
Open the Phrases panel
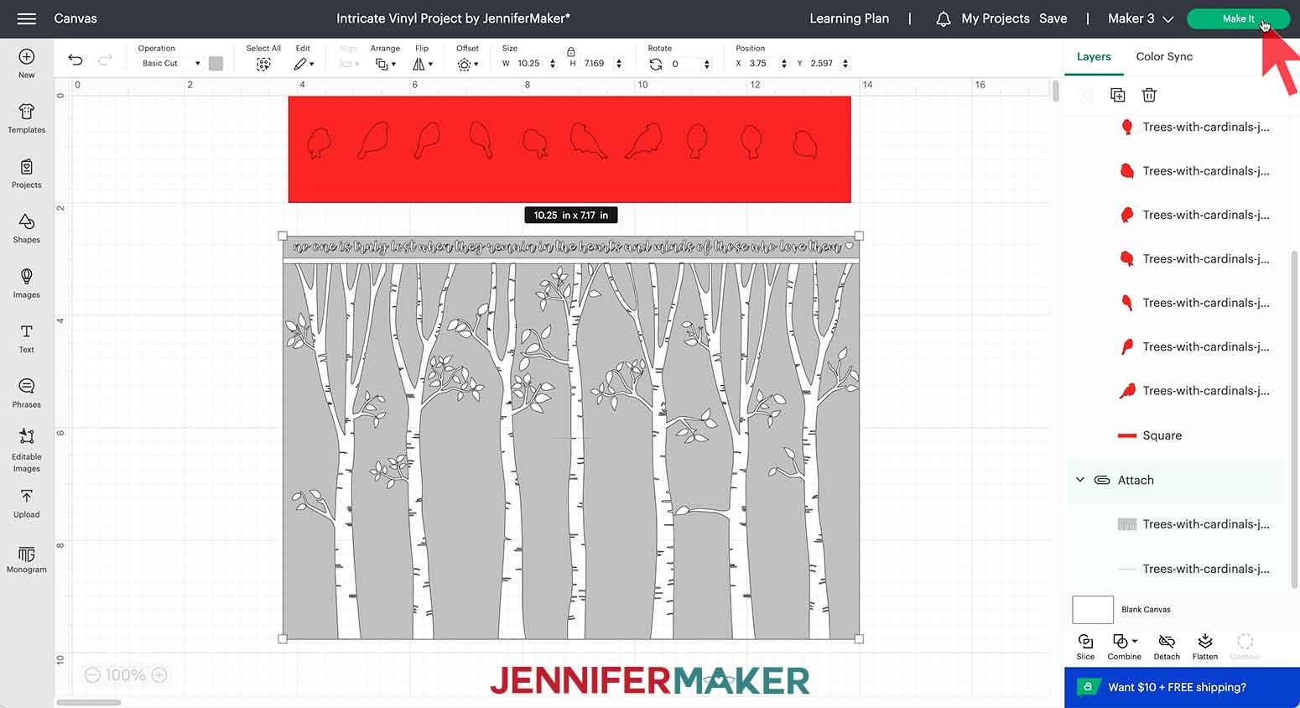(27, 393)
